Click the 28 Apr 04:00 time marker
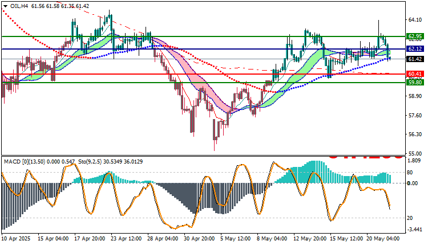The width and height of the screenshot is (428, 245). [x=163, y=239]
